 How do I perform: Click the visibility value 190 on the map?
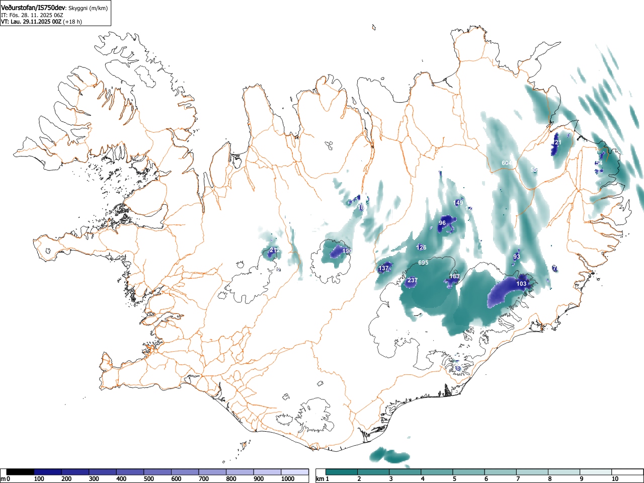tap(347, 251)
